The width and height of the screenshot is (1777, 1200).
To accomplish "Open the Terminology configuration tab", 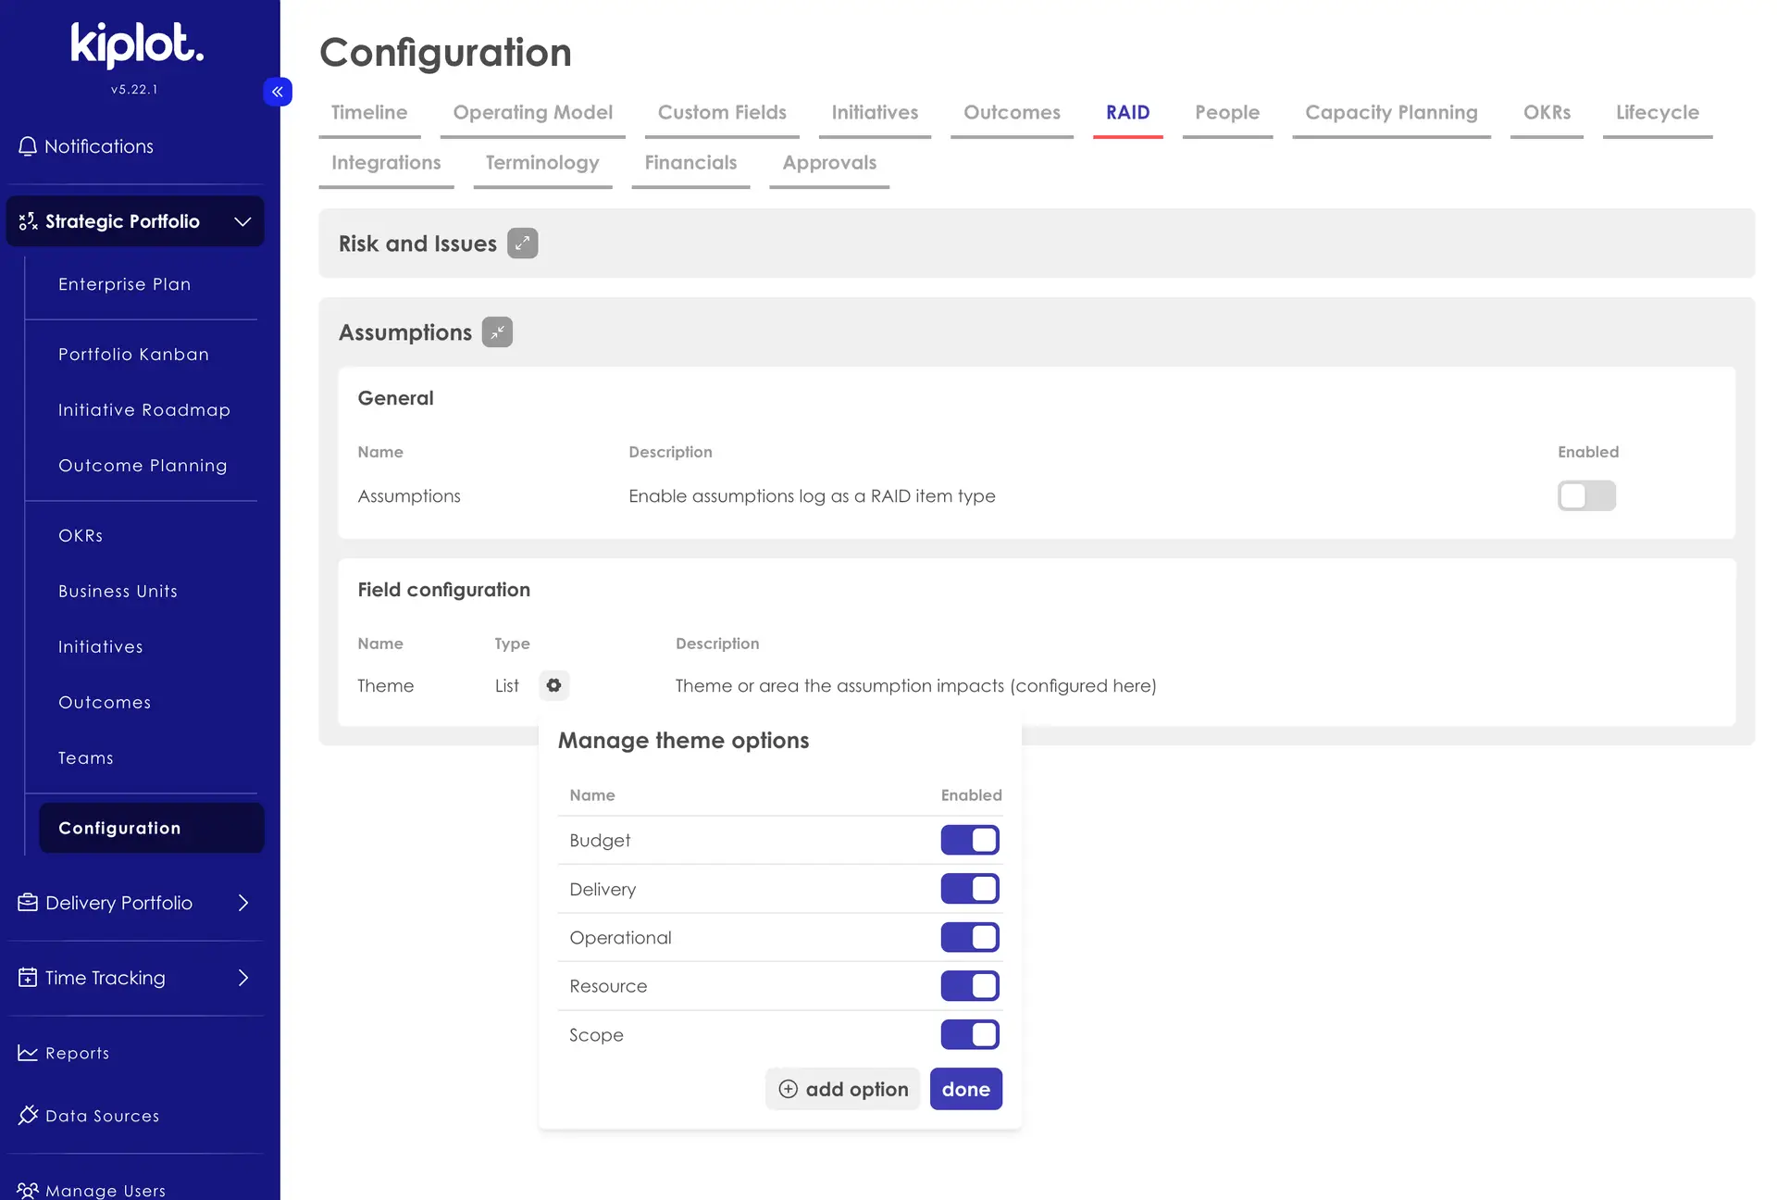I will coord(542,162).
